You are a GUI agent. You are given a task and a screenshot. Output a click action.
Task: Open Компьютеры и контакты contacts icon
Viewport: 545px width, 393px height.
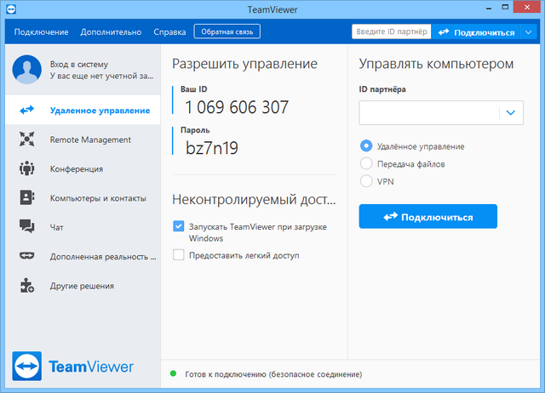pos(26,198)
